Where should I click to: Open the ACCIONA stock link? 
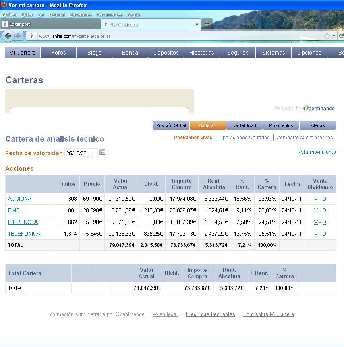coord(20,199)
